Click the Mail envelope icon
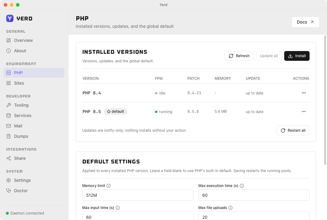The height and width of the screenshot is (220, 327). (9, 126)
